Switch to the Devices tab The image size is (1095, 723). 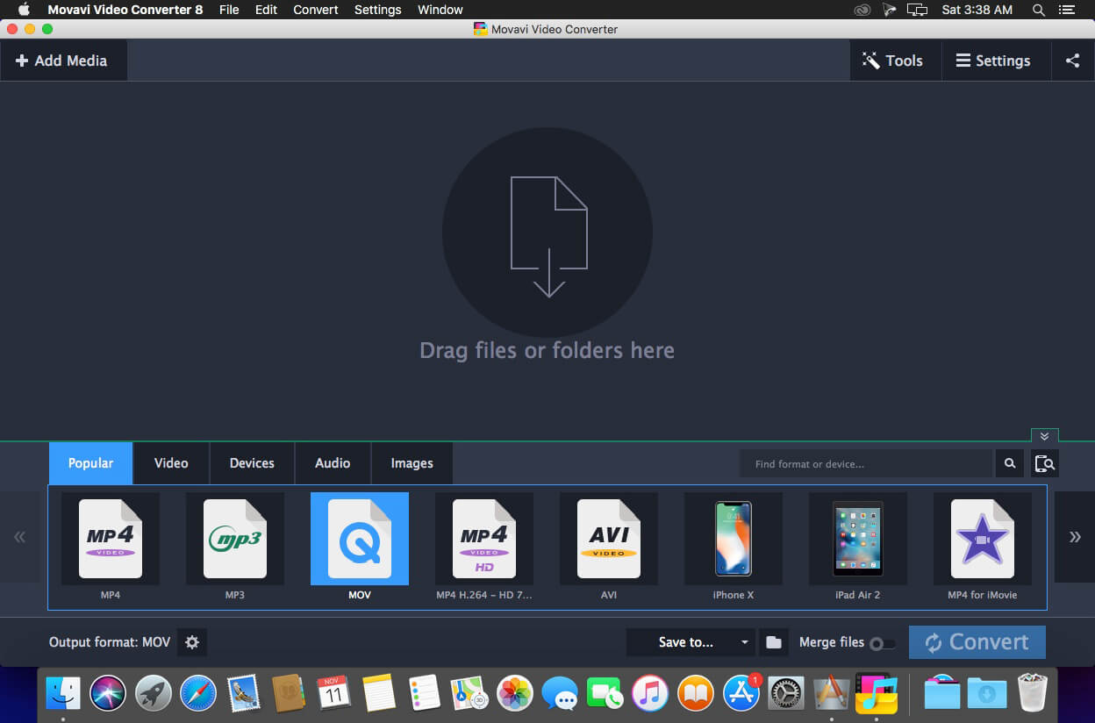tap(252, 463)
